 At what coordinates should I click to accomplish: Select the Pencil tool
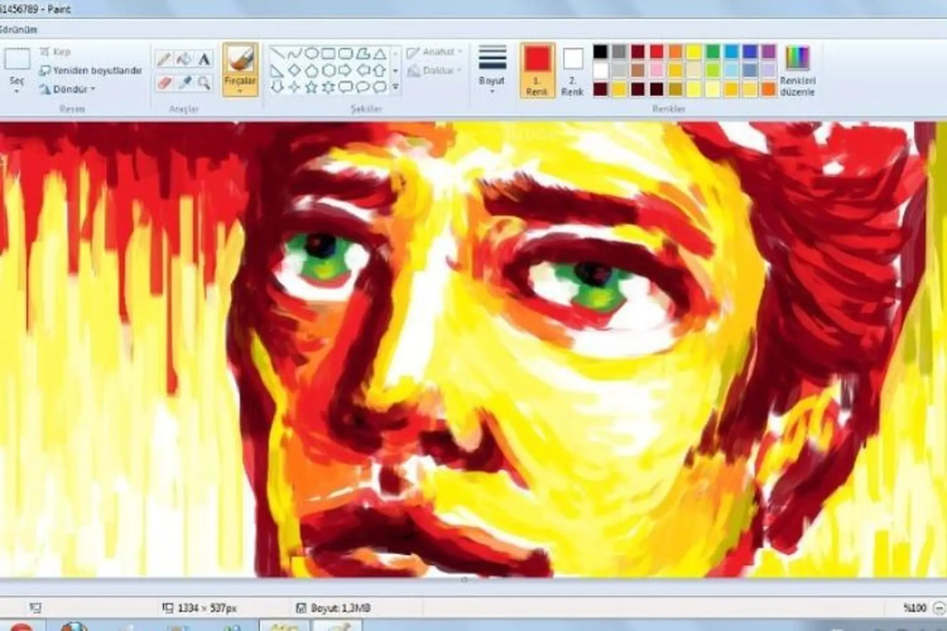[x=164, y=59]
